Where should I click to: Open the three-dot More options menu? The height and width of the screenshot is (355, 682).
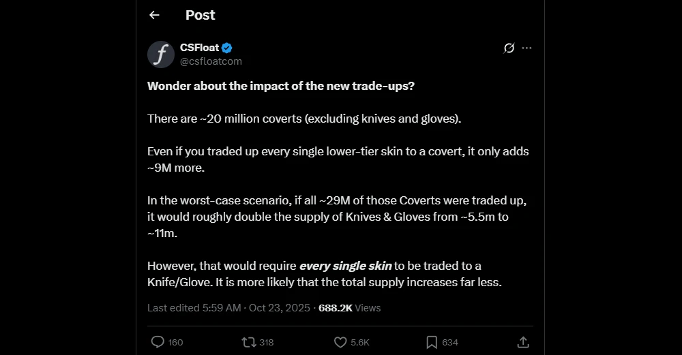527,48
